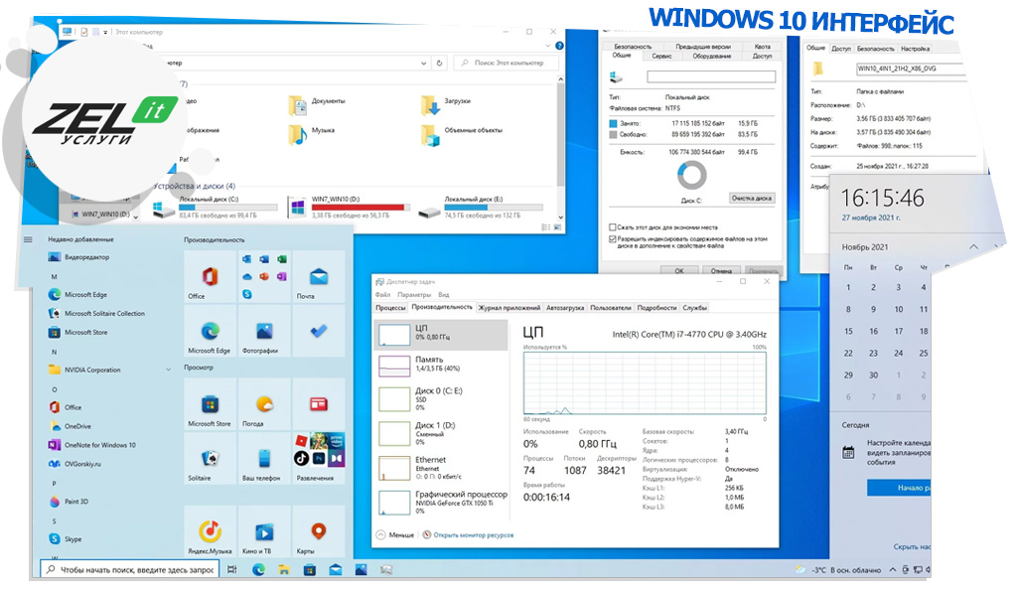Image resolution: width=1017 pixels, height=596 pixels.
Task: Open the Solitaire tile
Action: [210, 459]
